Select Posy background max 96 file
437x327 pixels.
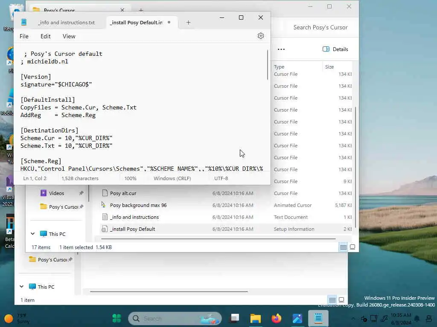[x=138, y=205]
